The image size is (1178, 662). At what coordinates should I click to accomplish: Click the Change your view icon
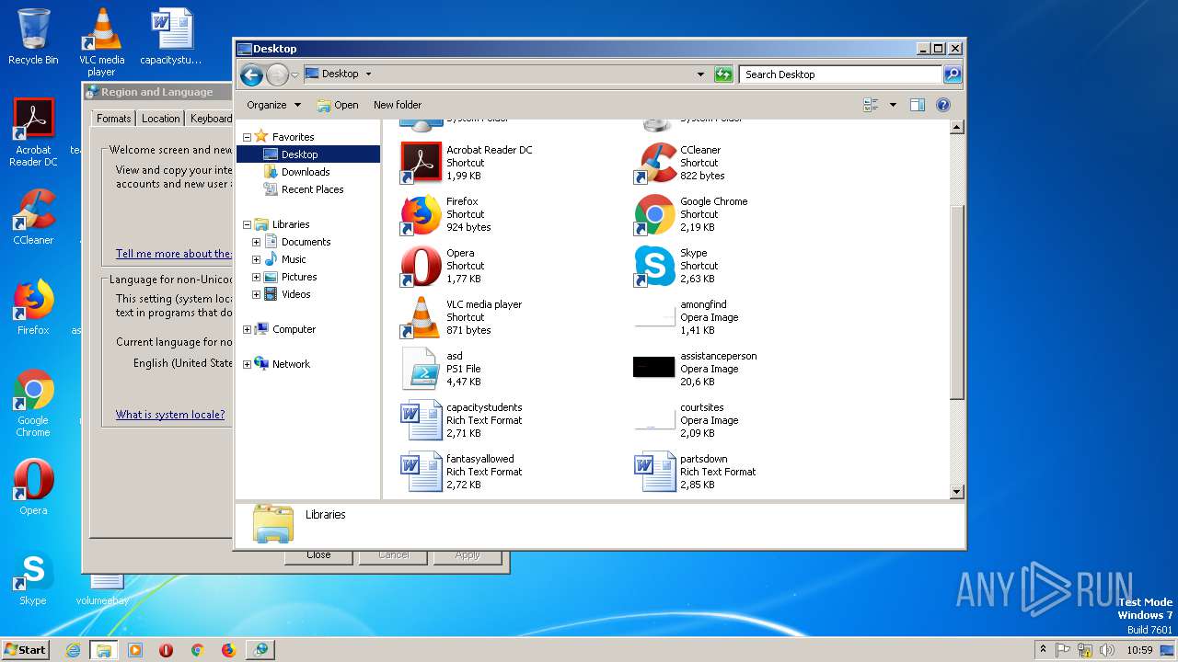click(x=871, y=105)
